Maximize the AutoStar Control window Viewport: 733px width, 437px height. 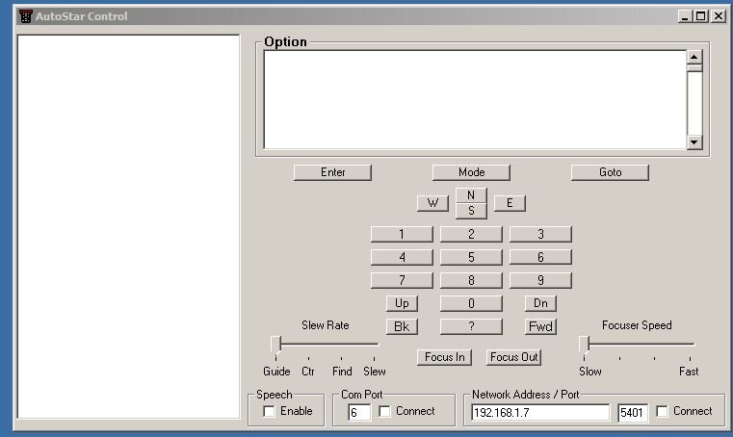[x=700, y=16]
